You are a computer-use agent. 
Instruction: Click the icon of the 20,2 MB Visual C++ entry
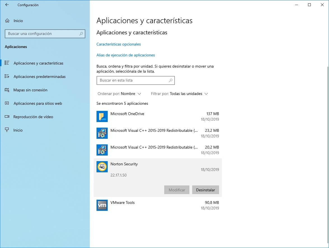point(102,150)
